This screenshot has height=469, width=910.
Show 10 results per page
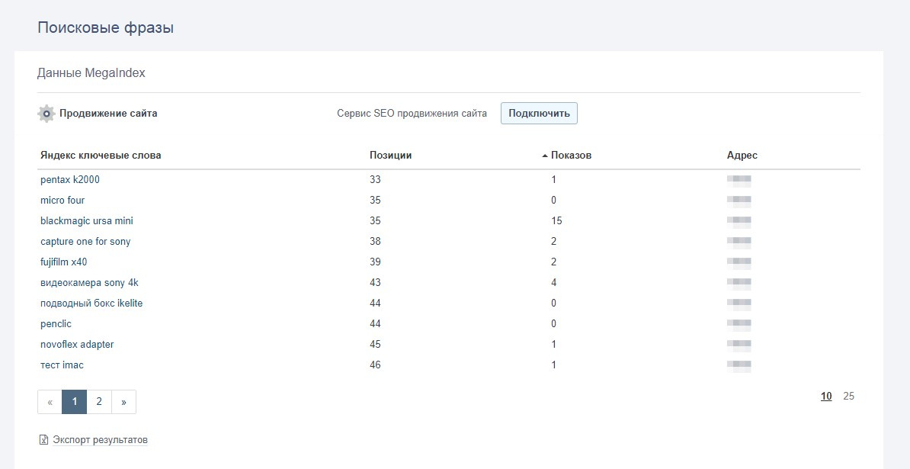[x=826, y=396]
